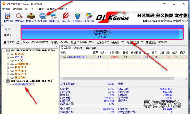This screenshot has width=190, height=114.
Task: Expand the 可移动磁盘(H:) tree node
Action: point(8,85)
